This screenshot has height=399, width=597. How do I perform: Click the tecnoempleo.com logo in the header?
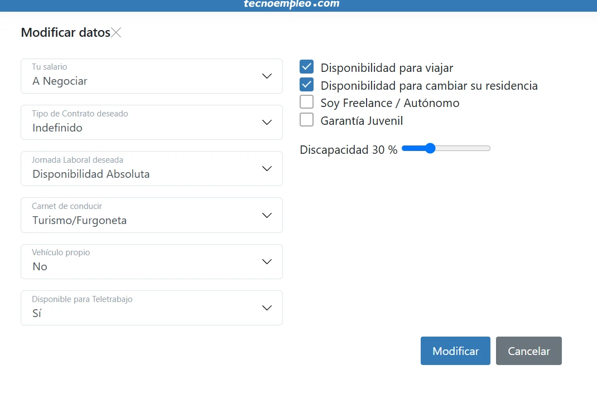(x=291, y=4)
